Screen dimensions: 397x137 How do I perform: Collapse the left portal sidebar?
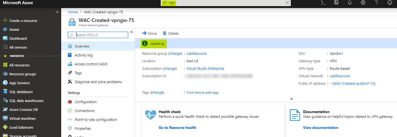pos(57,12)
